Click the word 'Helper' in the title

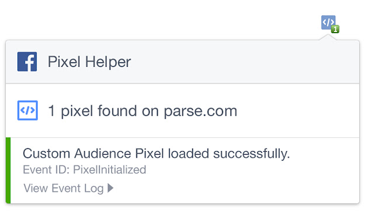tap(108, 62)
